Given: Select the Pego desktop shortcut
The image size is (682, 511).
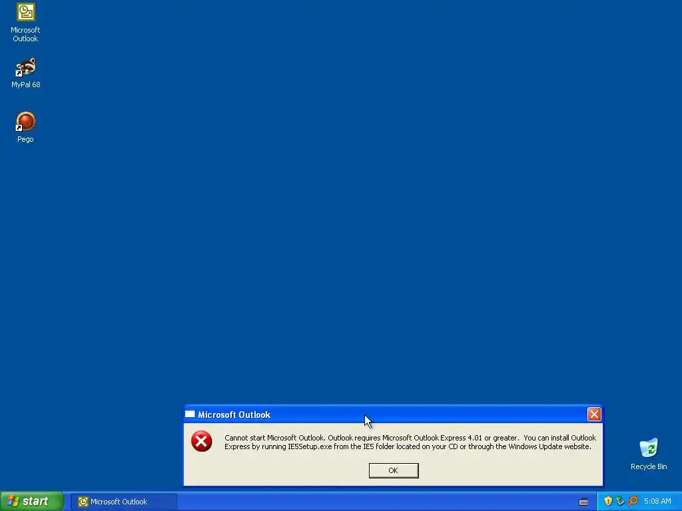Looking at the screenshot, I should [25, 127].
